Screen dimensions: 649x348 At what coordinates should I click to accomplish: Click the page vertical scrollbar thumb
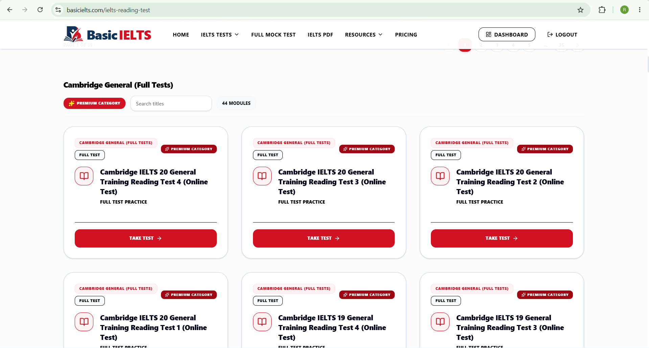click(x=648, y=64)
